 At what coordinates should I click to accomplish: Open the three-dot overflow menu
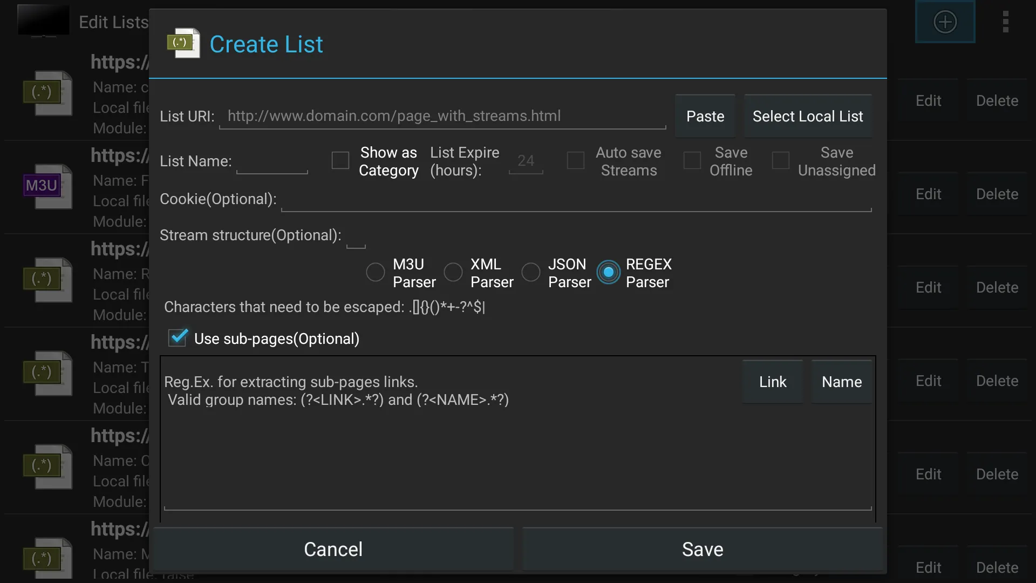pyautogui.click(x=1005, y=22)
